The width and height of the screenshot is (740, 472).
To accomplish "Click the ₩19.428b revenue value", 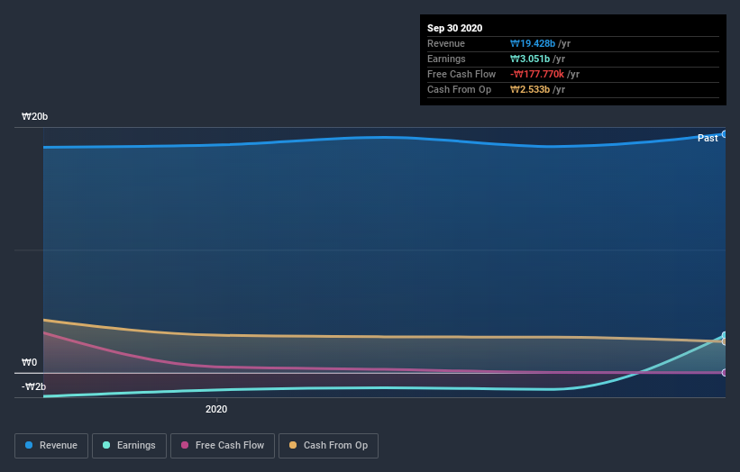I will coord(533,43).
